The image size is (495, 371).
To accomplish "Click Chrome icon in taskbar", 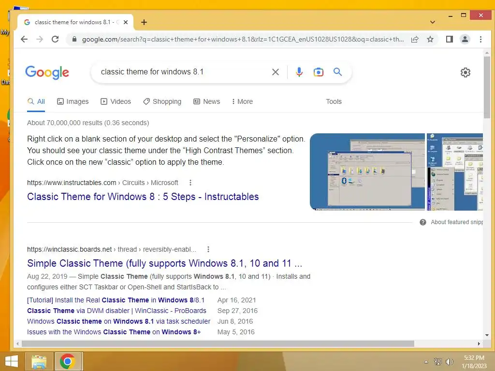I will coord(67,361).
